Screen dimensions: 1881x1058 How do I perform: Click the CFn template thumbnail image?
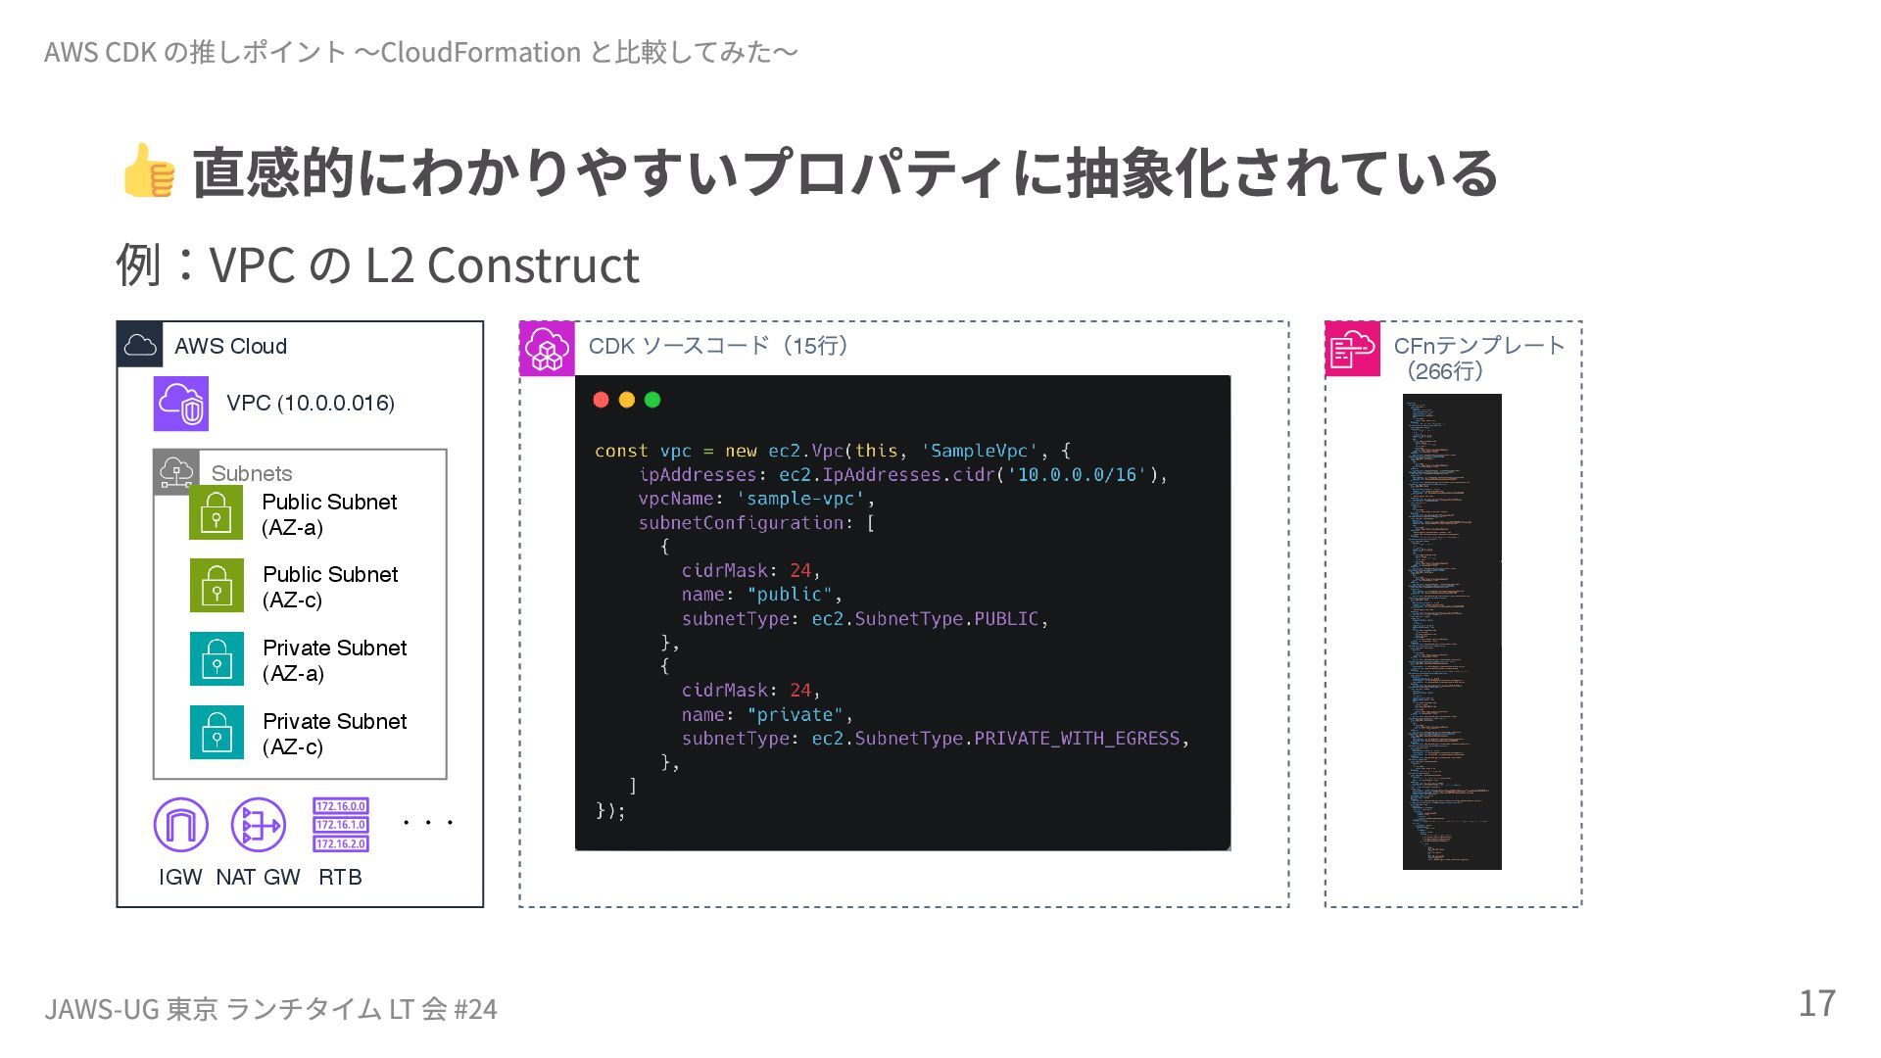(1452, 632)
